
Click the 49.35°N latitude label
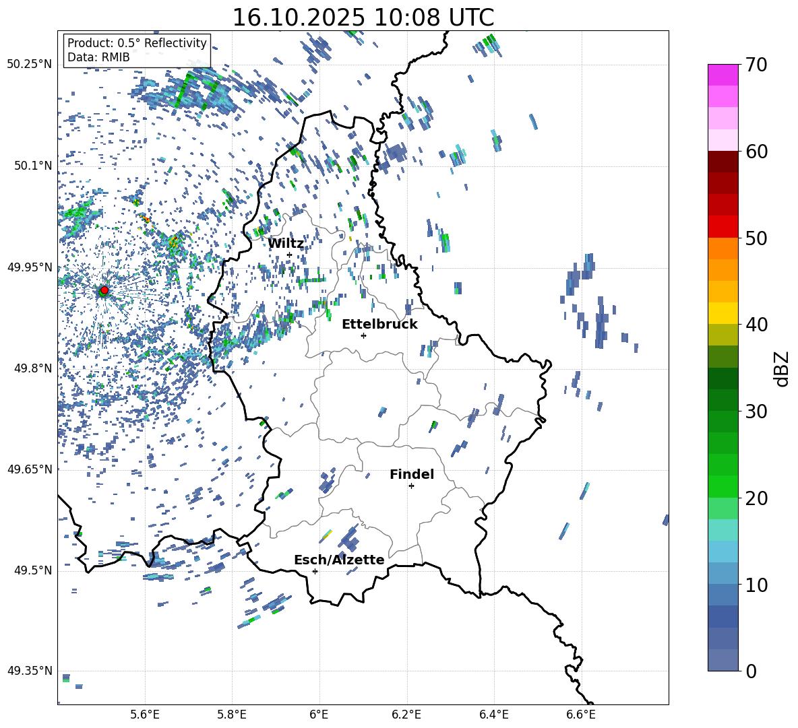[x=30, y=671]
